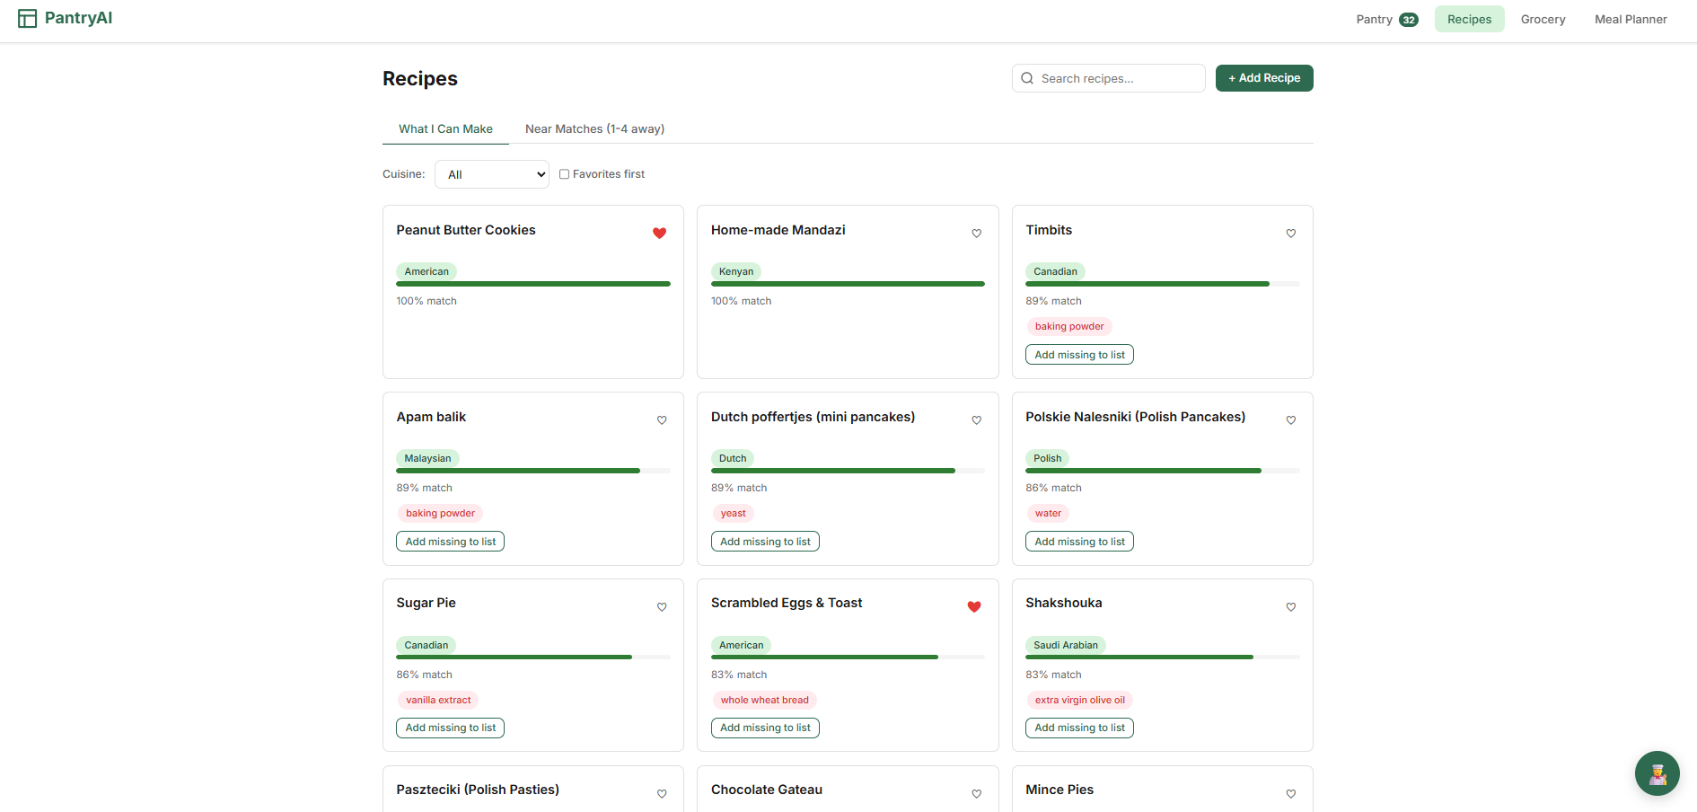Add missing Timbits ingredients to list
This screenshot has width=1697, height=812.
tap(1079, 355)
